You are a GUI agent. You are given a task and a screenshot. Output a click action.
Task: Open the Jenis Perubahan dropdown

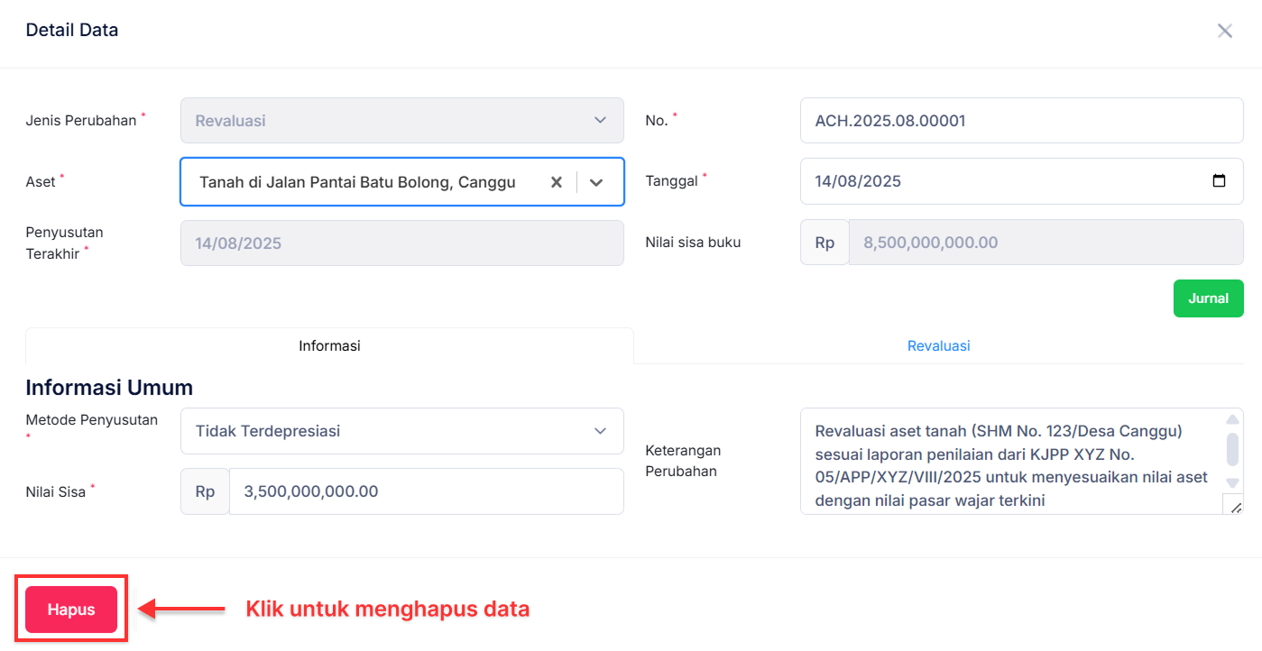pos(601,120)
